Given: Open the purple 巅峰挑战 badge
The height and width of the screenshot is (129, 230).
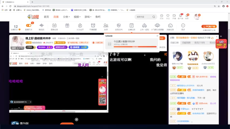Looking at the screenshot, I should pyautogui.click(x=45, y=47).
